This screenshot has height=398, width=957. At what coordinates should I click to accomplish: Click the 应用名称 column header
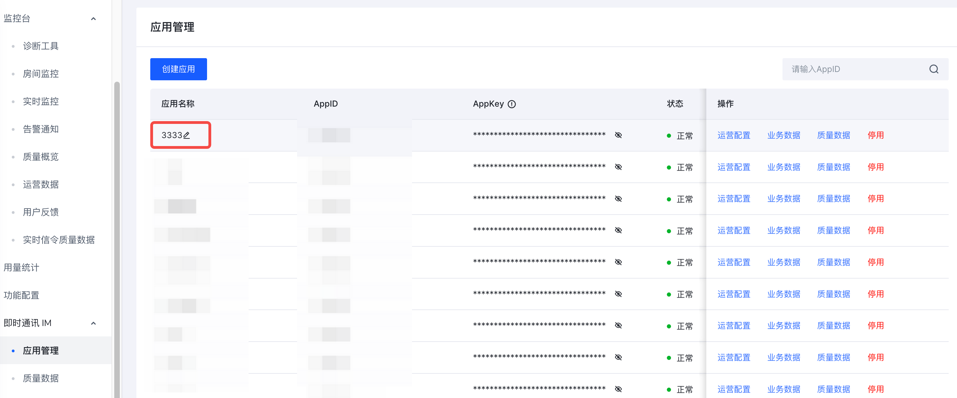click(178, 104)
